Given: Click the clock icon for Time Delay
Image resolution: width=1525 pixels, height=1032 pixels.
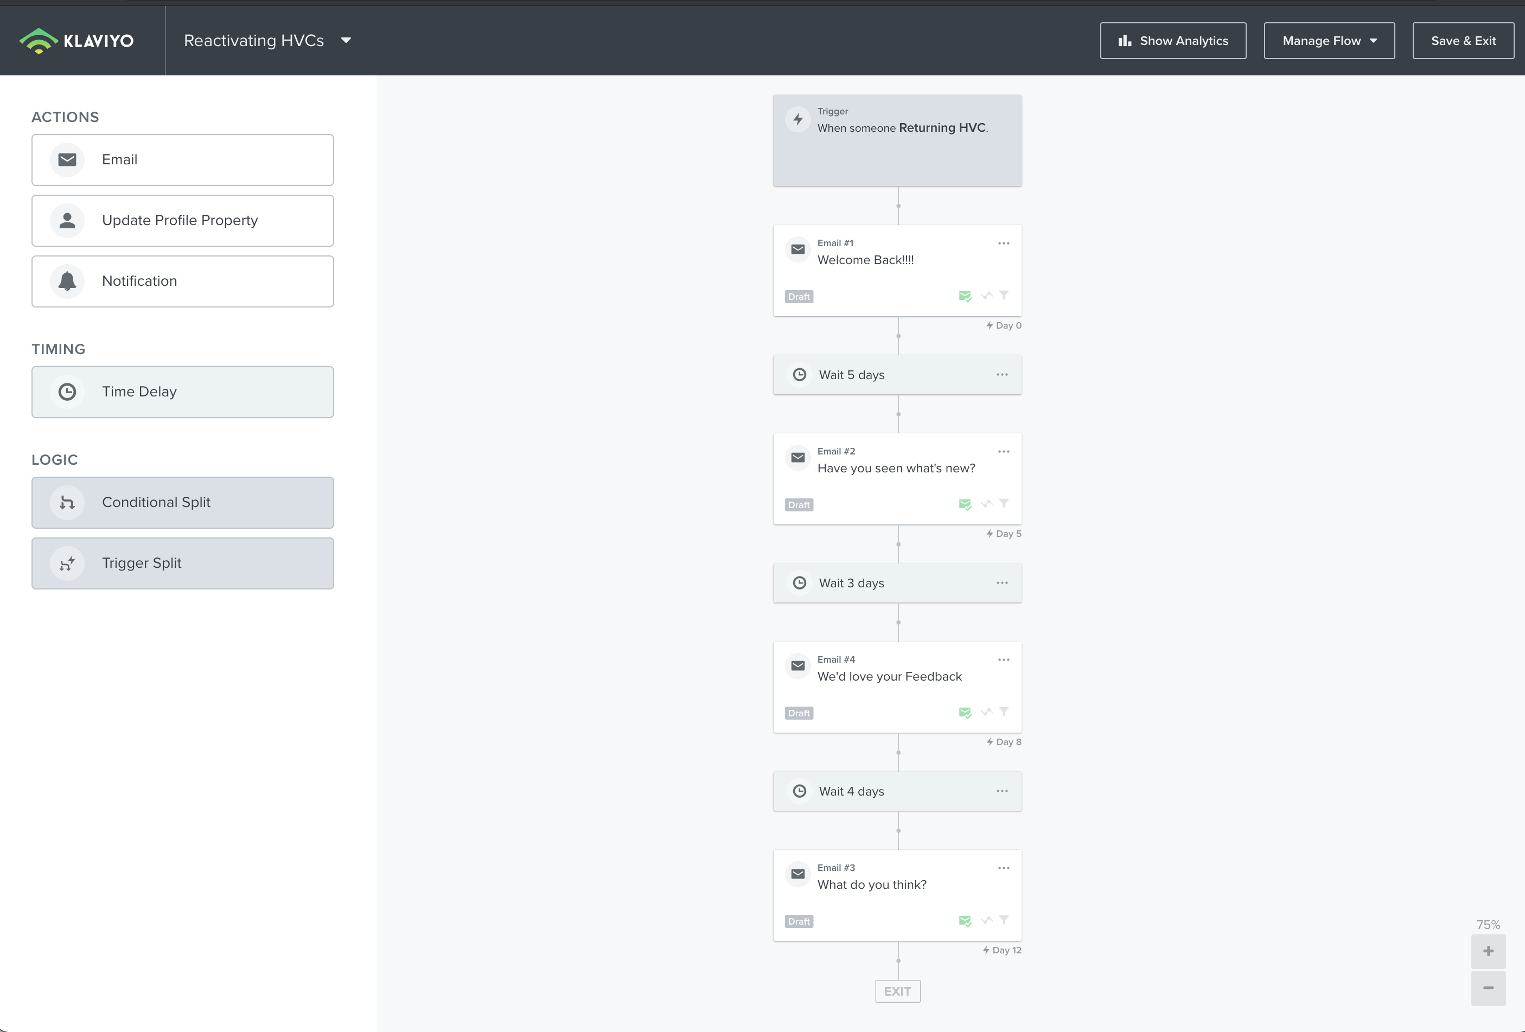Looking at the screenshot, I should pos(67,392).
